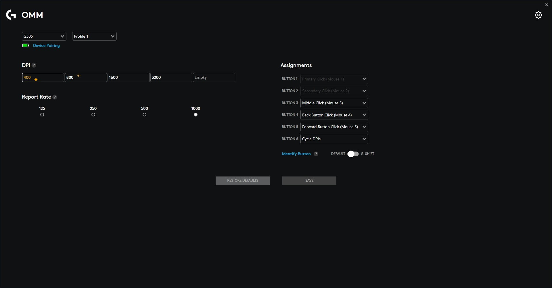Open the settings gear
The width and height of the screenshot is (552, 288).
pos(538,15)
